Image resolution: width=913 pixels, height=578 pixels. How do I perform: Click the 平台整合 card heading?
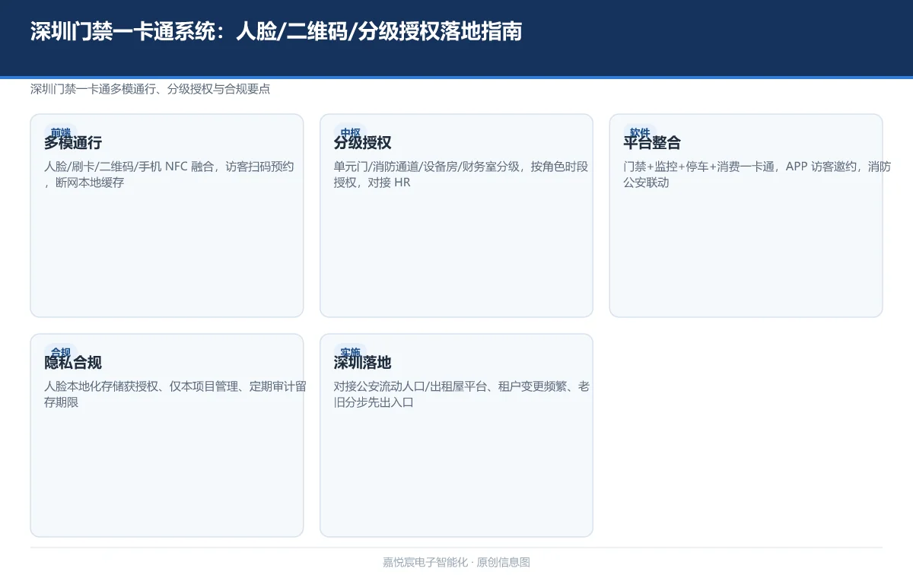coord(652,143)
